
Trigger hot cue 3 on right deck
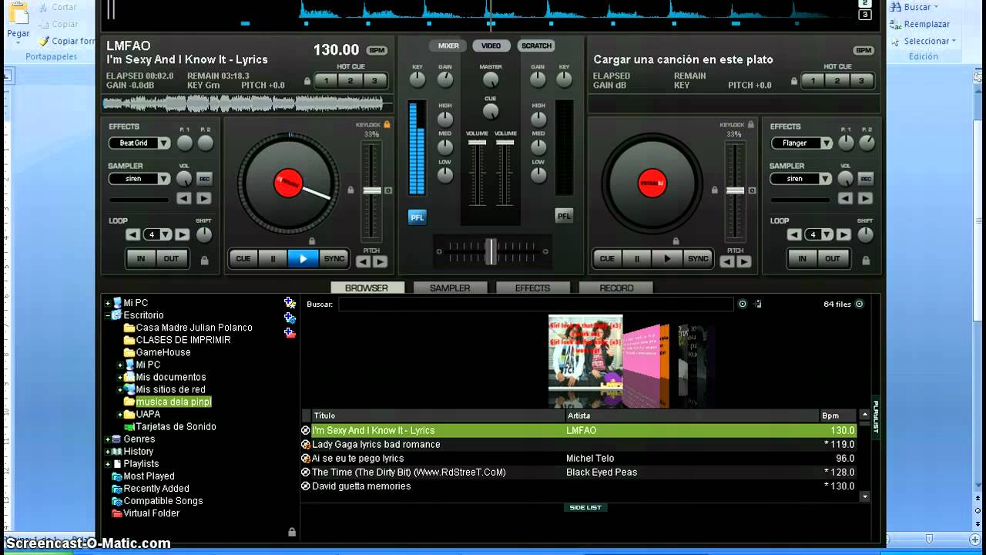pyautogui.click(x=862, y=81)
